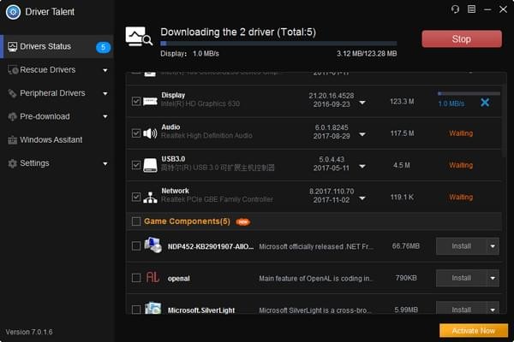The height and width of the screenshot is (342, 514).
Task: Uncheck the Audio driver checkbox
Action: tap(136, 133)
